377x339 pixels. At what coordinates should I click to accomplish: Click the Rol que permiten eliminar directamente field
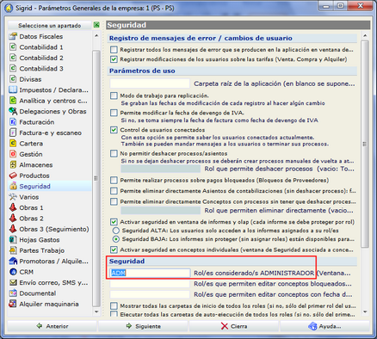(x=160, y=211)
